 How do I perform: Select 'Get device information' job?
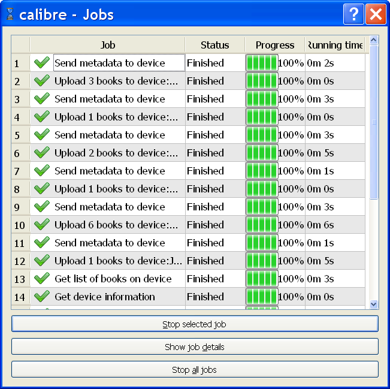[x=105, y=297]
